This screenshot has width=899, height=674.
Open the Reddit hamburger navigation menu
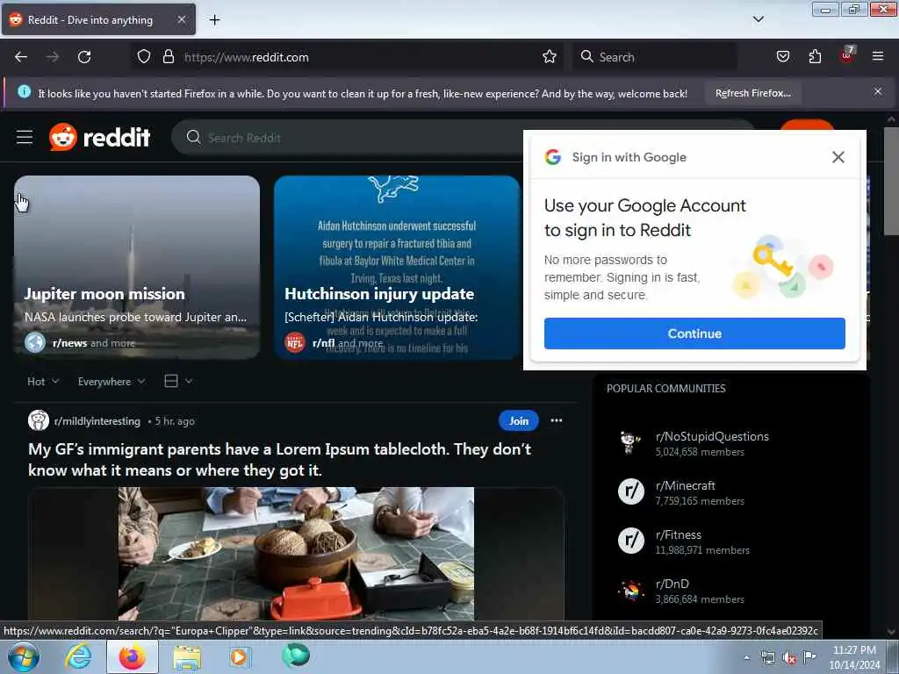[25, 138]
